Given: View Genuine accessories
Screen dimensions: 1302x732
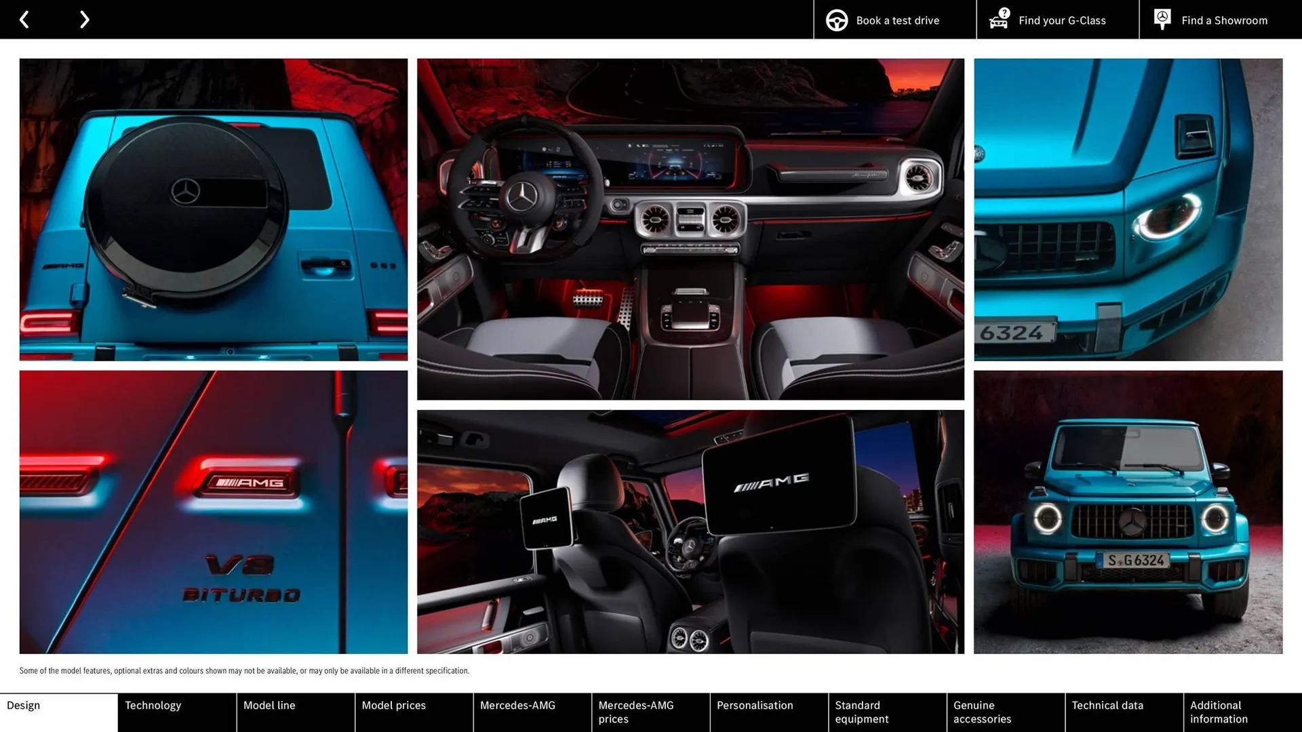Looking at the screenshot, I should click(x=982, y=712).
